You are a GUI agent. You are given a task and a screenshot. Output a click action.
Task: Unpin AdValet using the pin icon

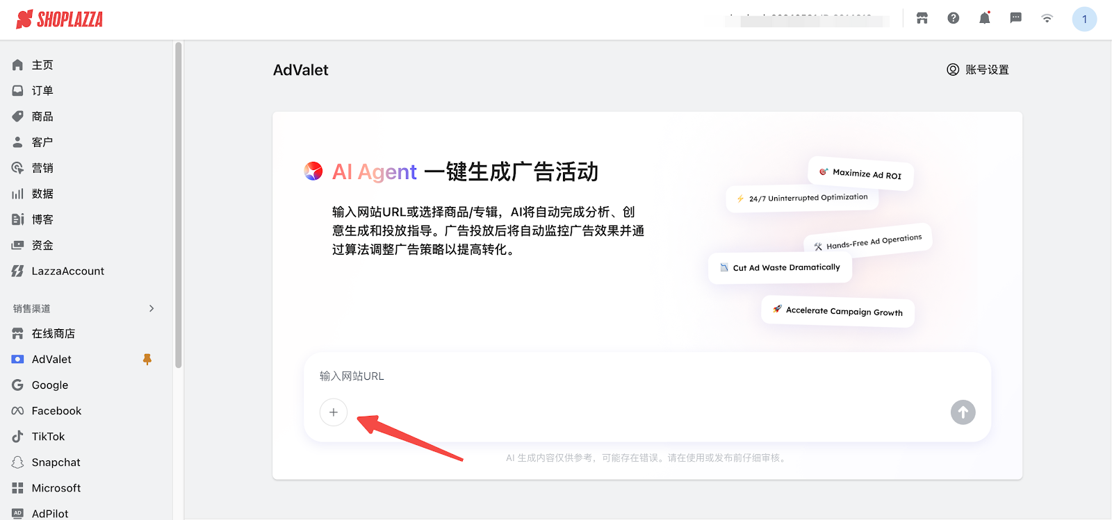click(147, 359)
